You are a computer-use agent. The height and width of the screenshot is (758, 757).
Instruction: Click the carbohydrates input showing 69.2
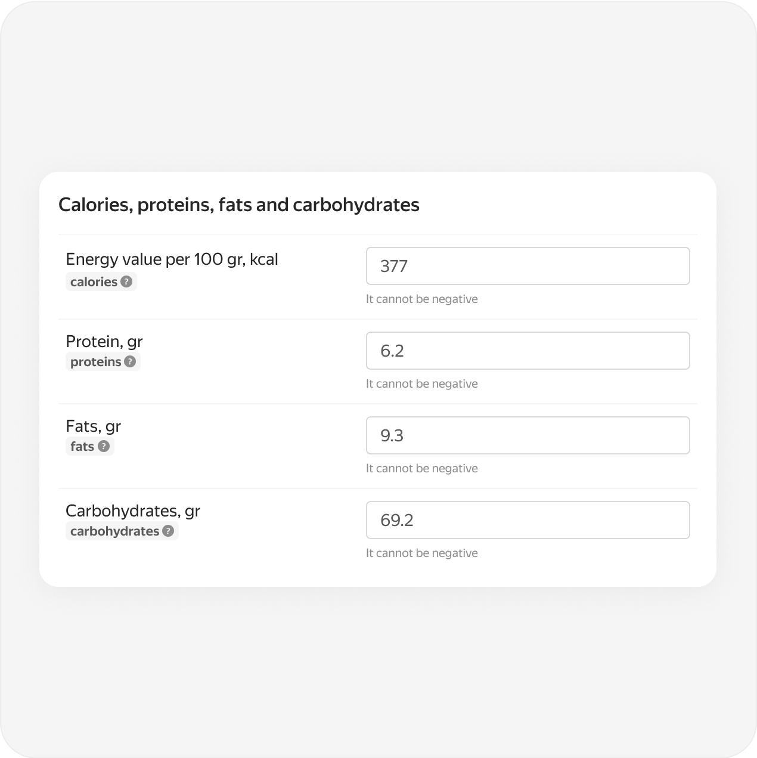[x=528, y=520]
